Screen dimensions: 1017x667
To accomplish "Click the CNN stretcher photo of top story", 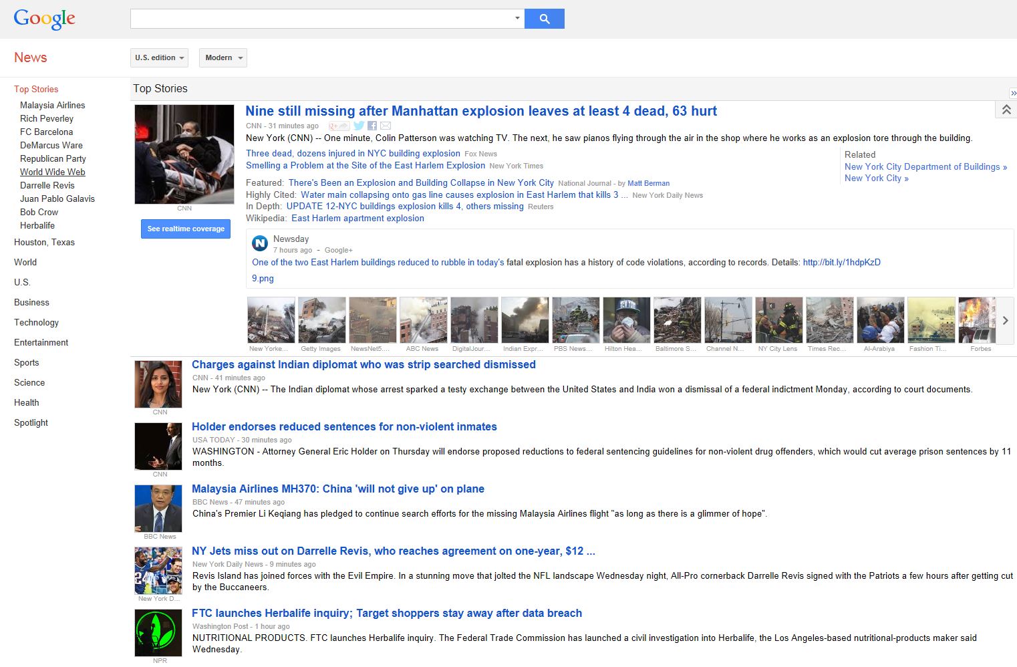I will pyautogui.click(x=184, y=154).
